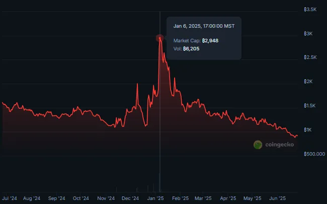This screenshot has width=327, height=204.
Task: Click the Jul '24 x-axis label
Action: point(10,198)
